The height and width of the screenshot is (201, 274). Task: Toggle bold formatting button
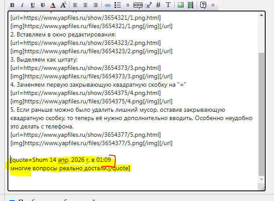[13, 5]
